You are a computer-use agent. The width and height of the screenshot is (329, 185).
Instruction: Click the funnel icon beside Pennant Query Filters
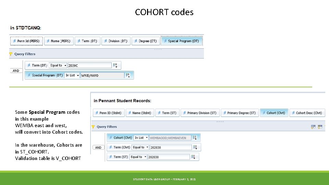pyautogui.click(x=93, y=127)
